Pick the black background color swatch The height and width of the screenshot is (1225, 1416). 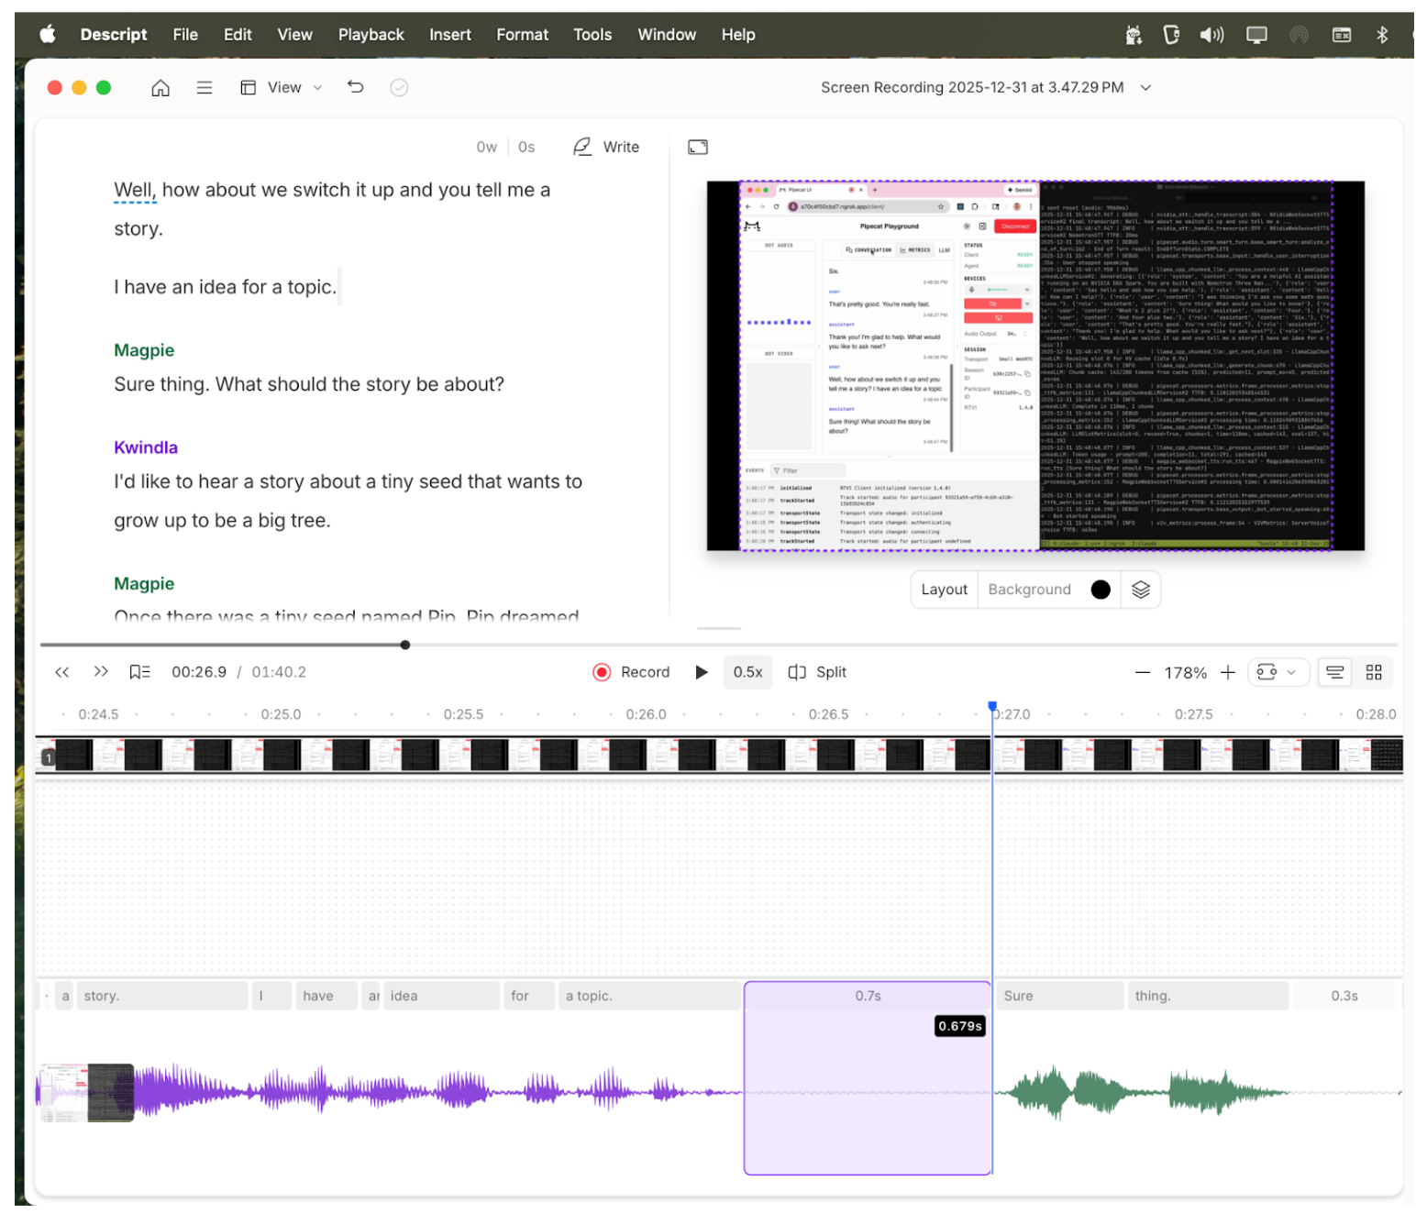pos(1101,590)
